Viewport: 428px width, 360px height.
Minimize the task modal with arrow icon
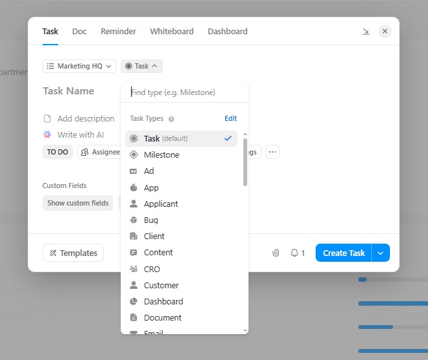[x=366, y=31]
